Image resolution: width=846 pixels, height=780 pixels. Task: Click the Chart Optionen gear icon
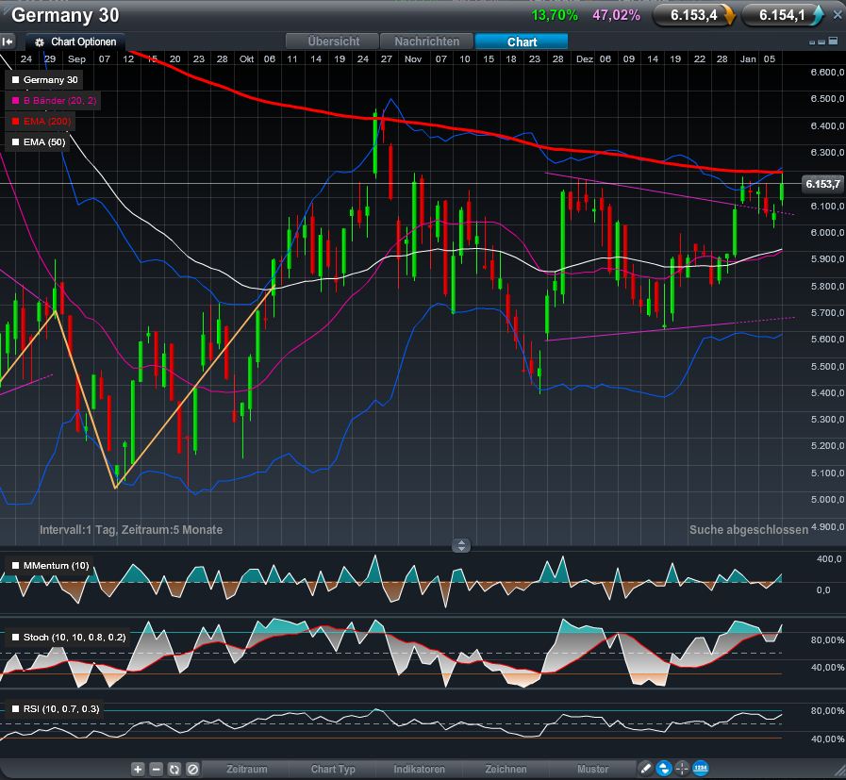click(40, 42)
